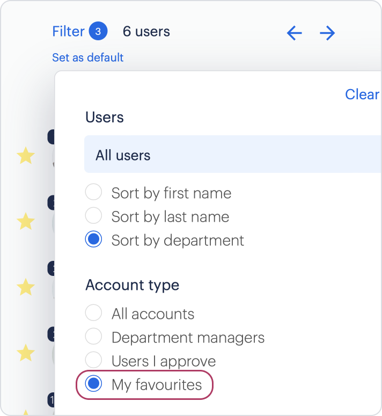Select Sort by first name

(93, 192)
